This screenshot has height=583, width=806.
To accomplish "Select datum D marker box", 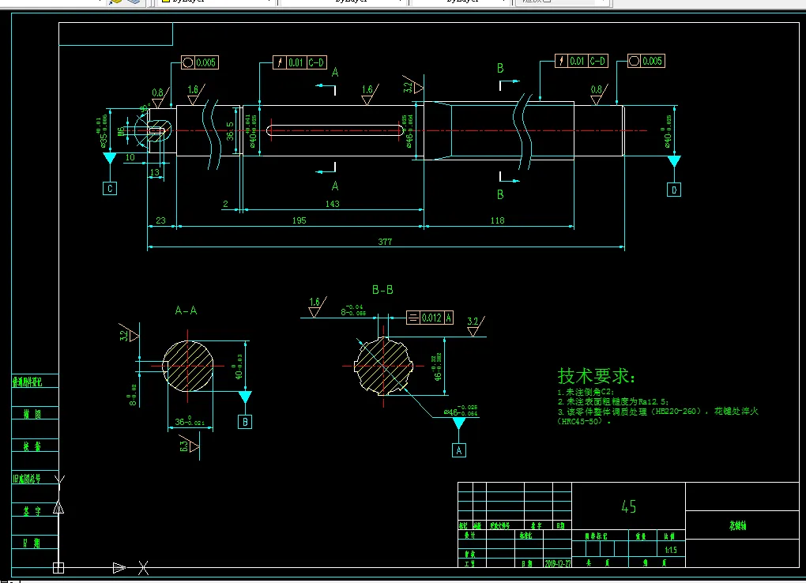I will click(674, 190).
